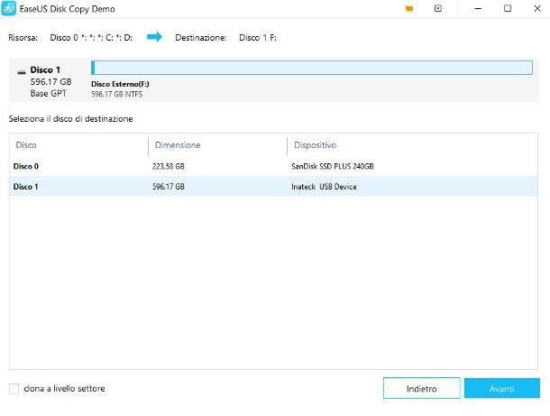The width and height of the screenshot is (550, 416).
Task: Click the sector level clone label text
Action: (65, 389)
